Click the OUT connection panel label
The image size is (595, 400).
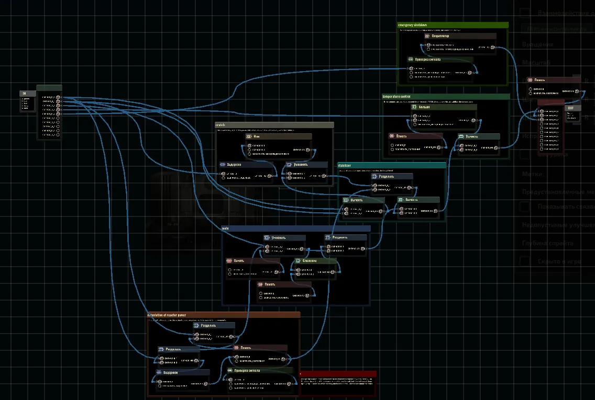point(572,108)
